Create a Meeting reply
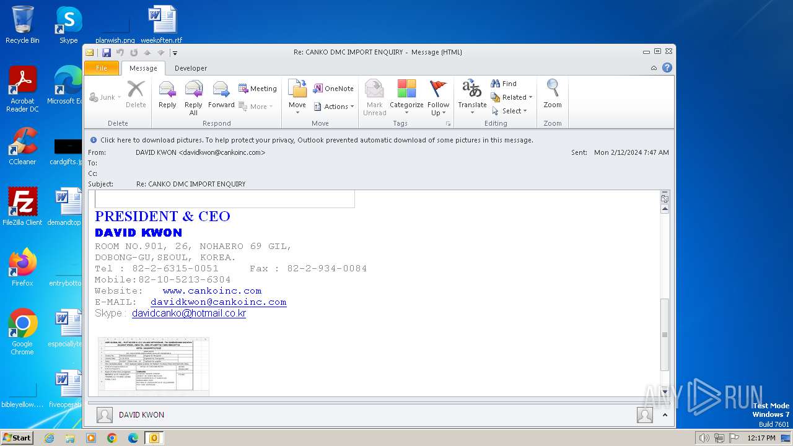 tap(258, 89)
